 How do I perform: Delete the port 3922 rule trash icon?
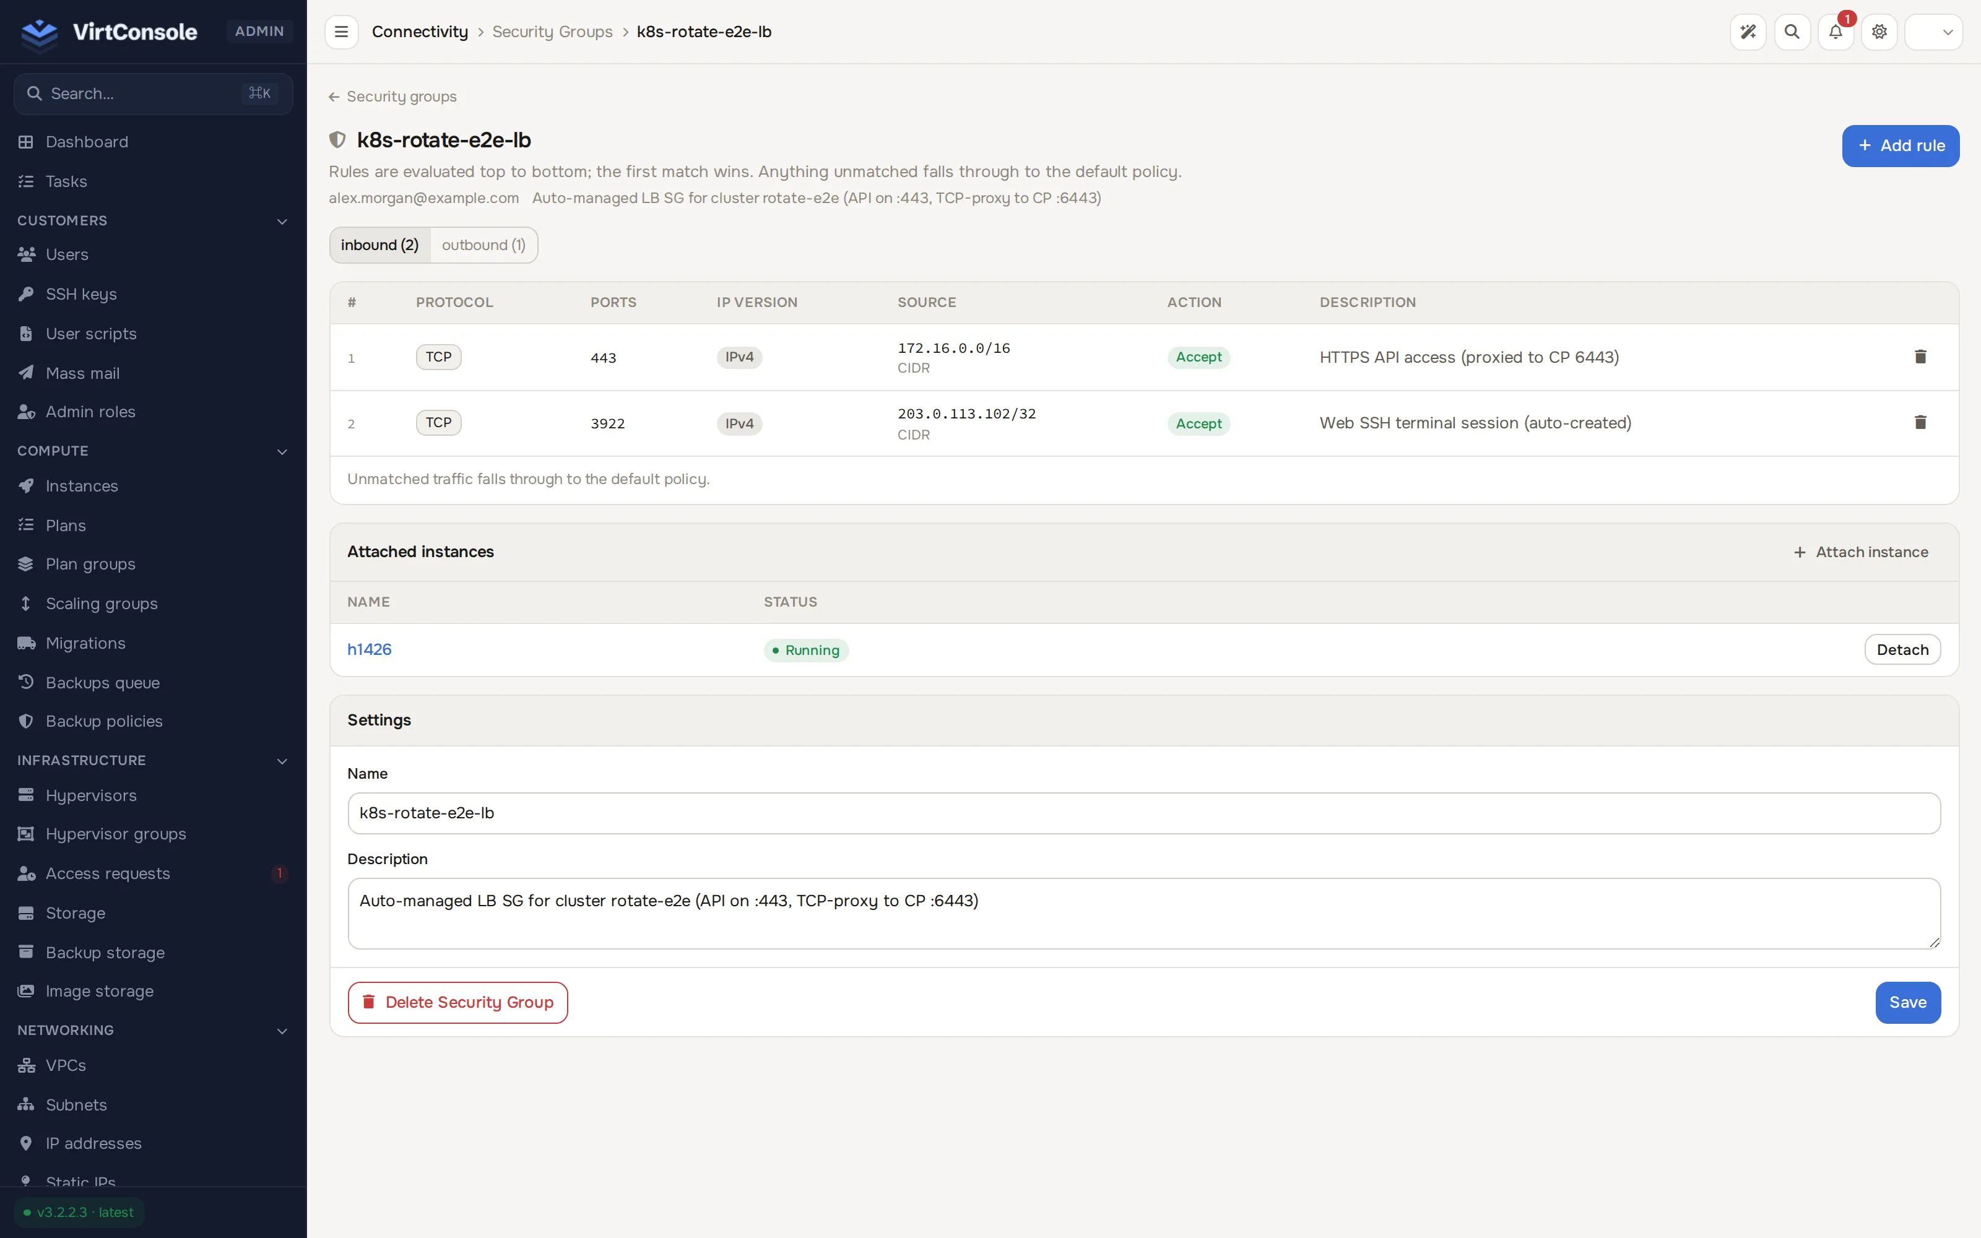coord(1920,423)
